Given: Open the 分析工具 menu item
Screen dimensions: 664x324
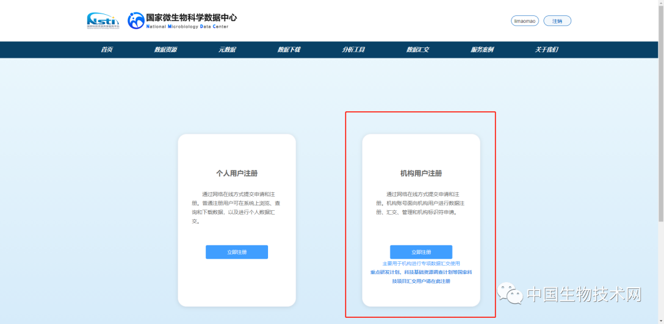Looking at the screenshot, I should (x=354, y=50).
